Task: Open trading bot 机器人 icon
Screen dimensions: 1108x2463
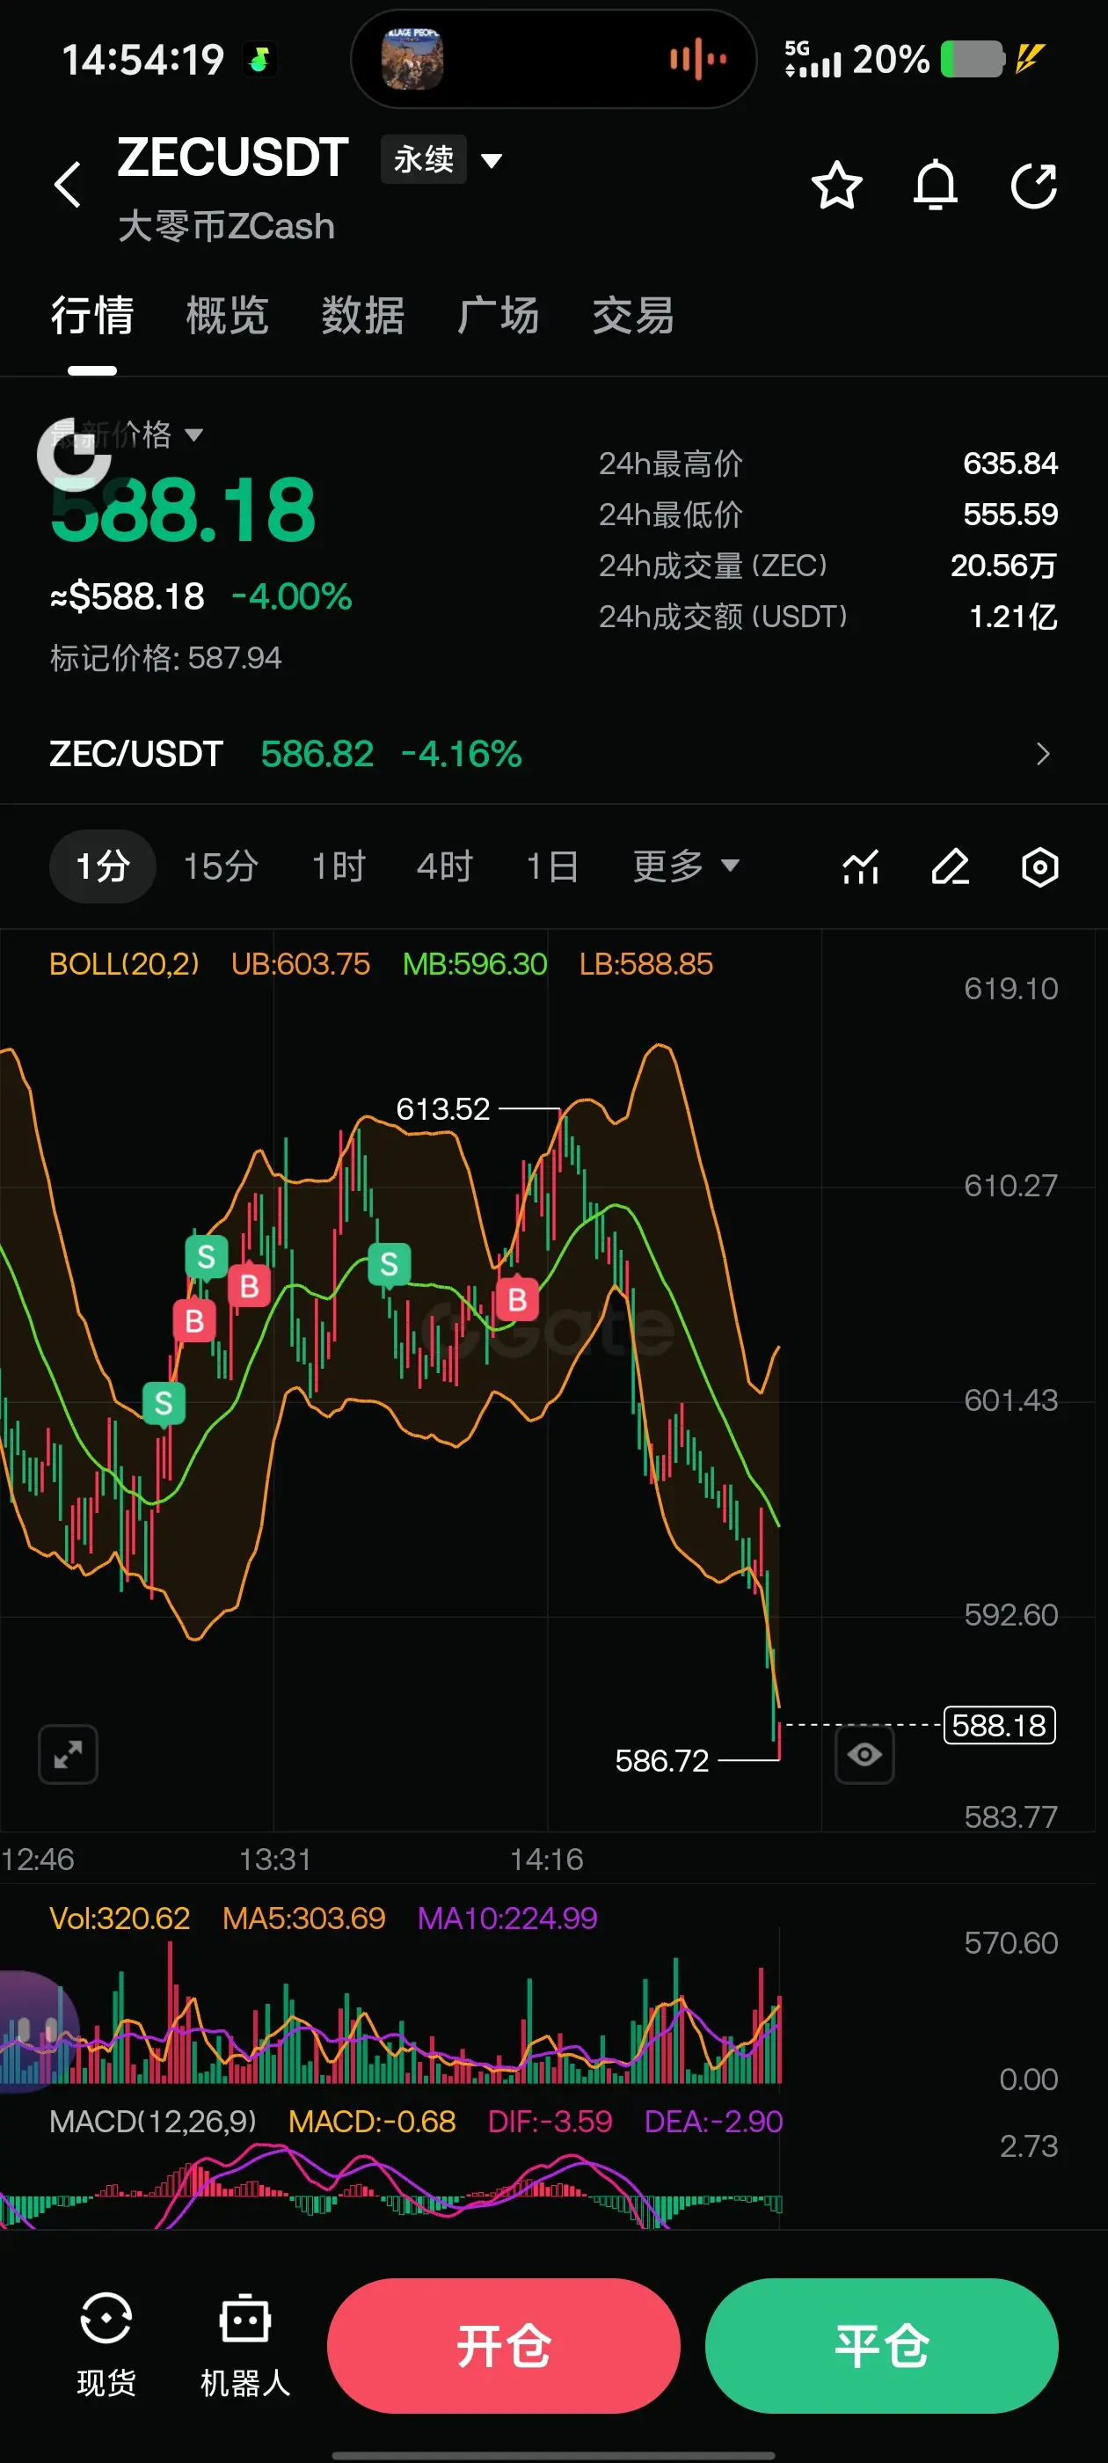Action: (244, 2344)
